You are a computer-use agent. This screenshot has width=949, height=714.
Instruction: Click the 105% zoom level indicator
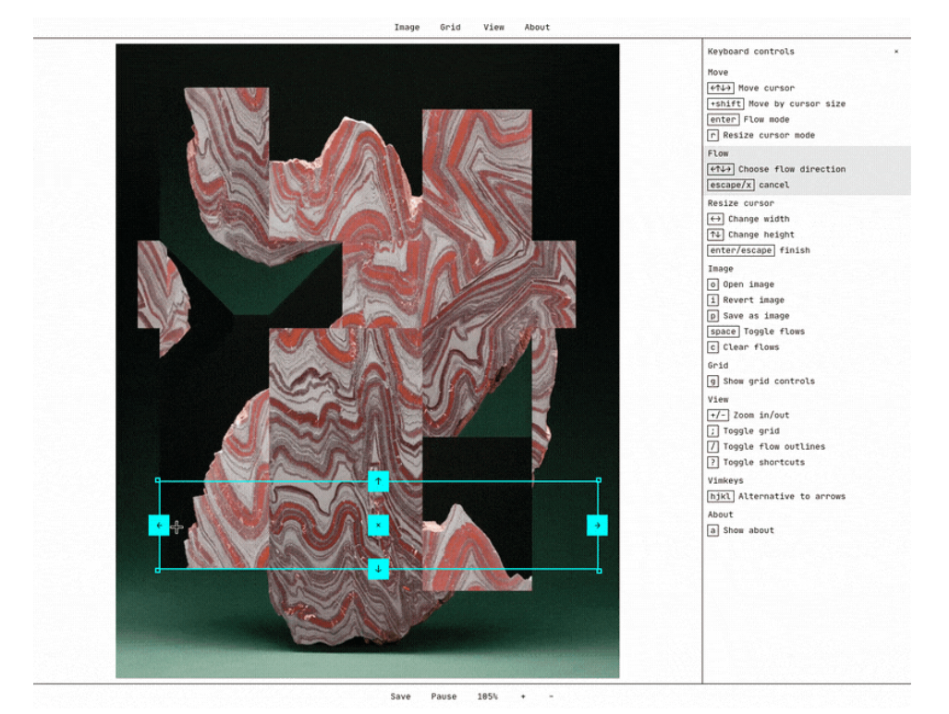click(x=487, y=696)
